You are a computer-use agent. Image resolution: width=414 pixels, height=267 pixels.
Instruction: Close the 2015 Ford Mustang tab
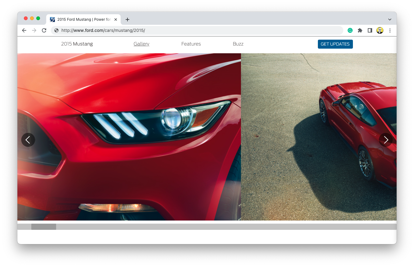(x=116, y=20)
